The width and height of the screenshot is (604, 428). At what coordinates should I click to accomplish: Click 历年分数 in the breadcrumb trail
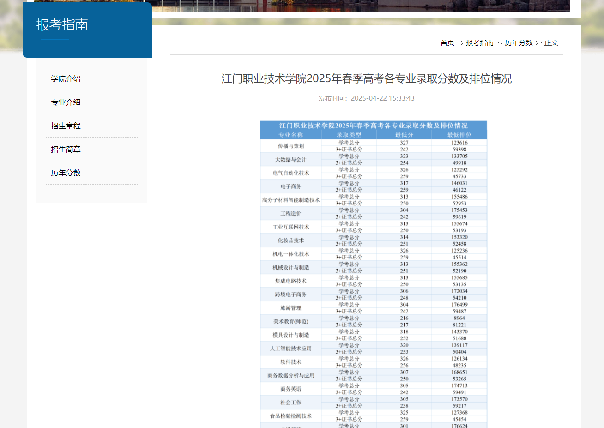tap(519, 42)
